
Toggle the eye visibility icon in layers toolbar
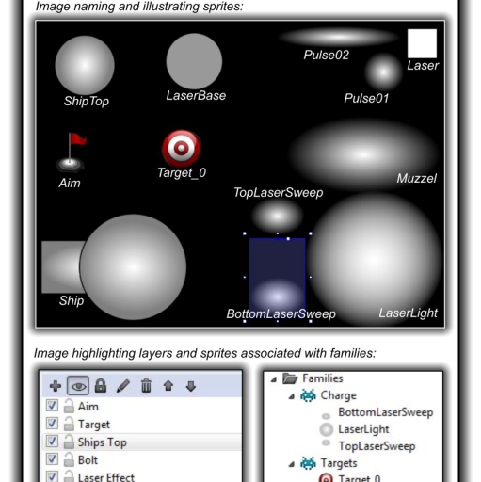tap(78, 386)
